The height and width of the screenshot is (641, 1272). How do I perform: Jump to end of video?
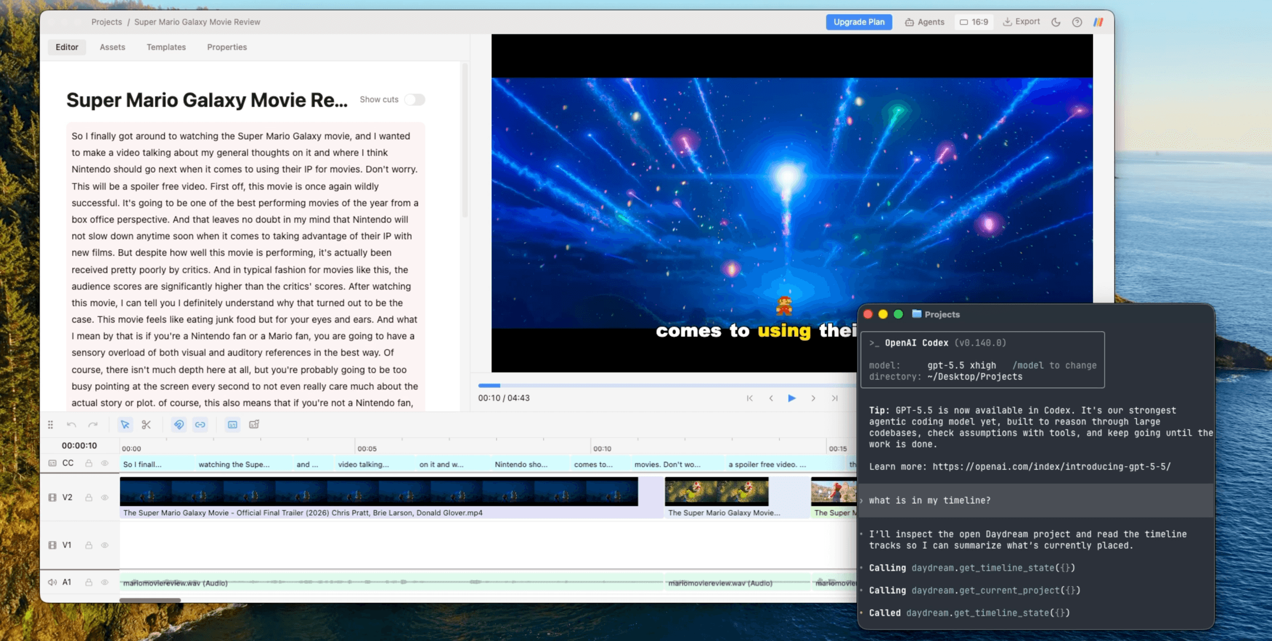click(835, 398)
